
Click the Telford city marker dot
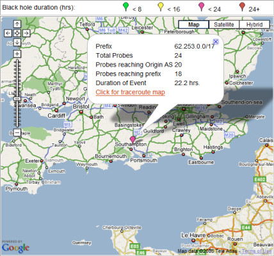87,29
